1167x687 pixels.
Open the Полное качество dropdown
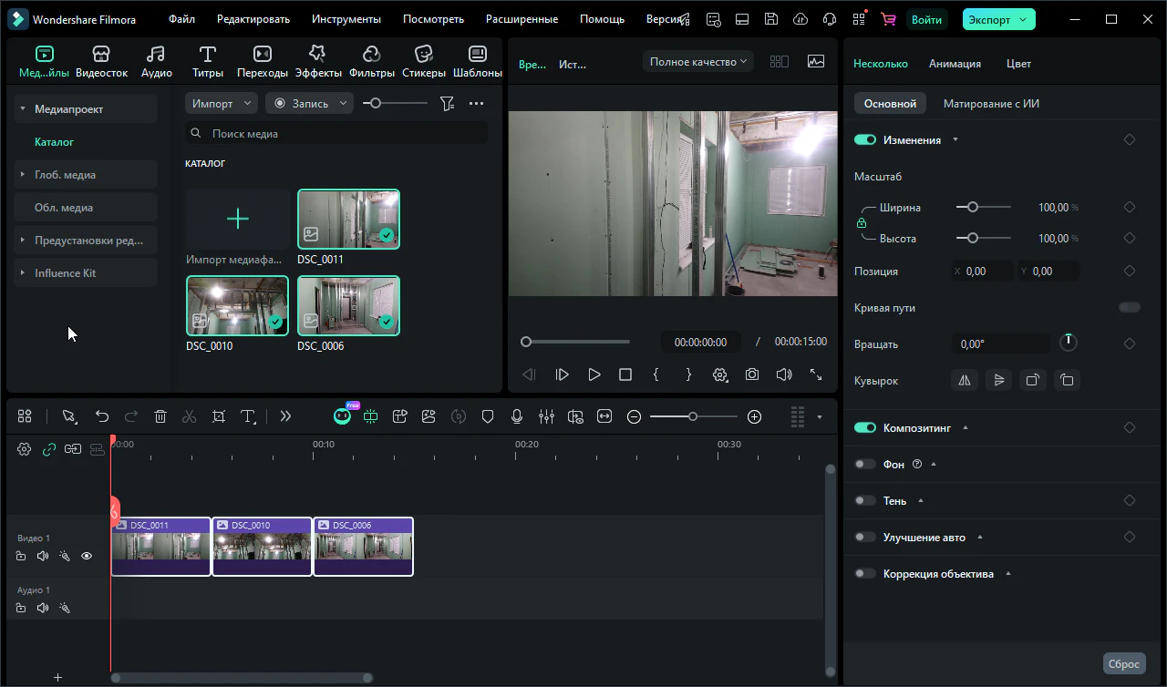[697, 62]
